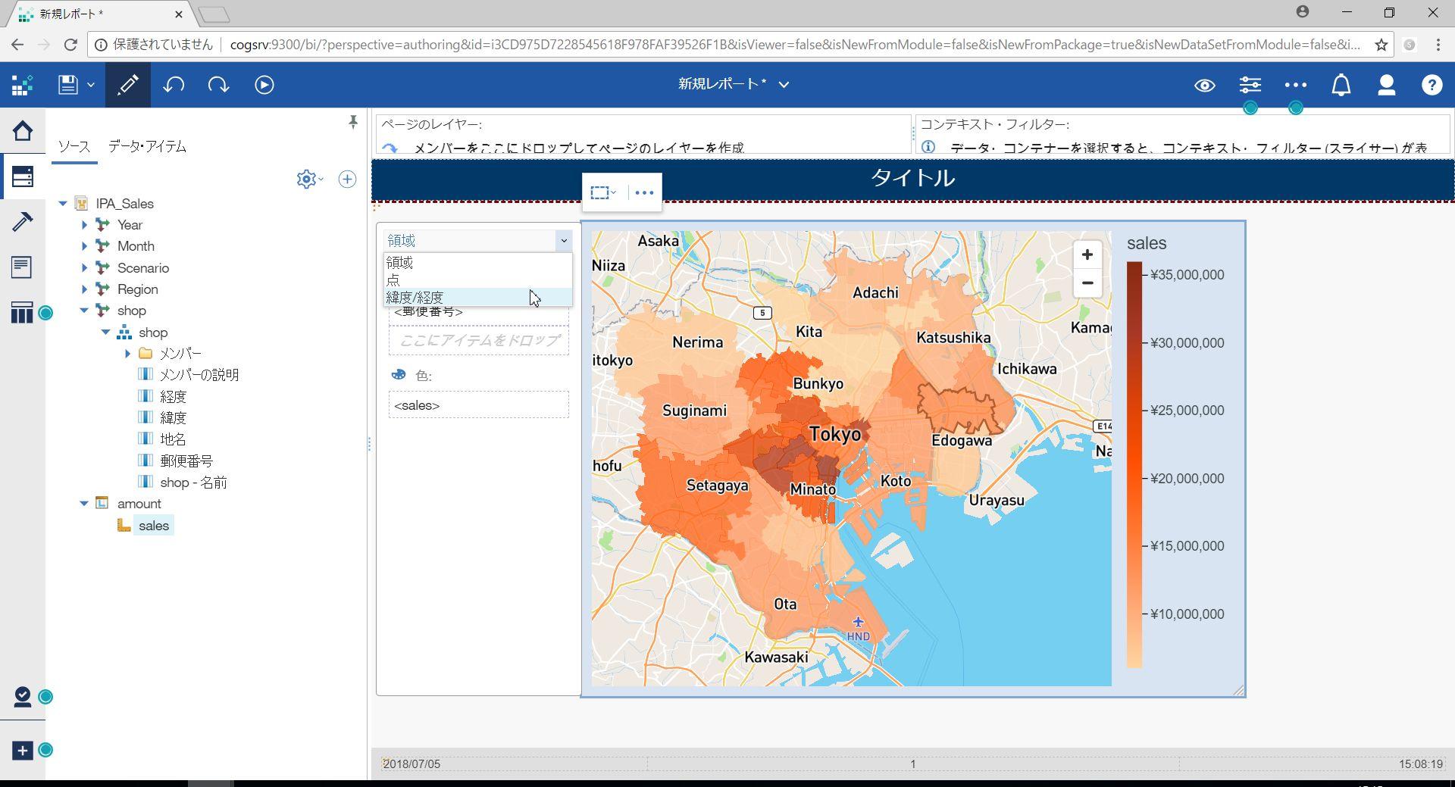Open the My content side icon
This screenshot has width=1455, height=787.
coord(23,697)
